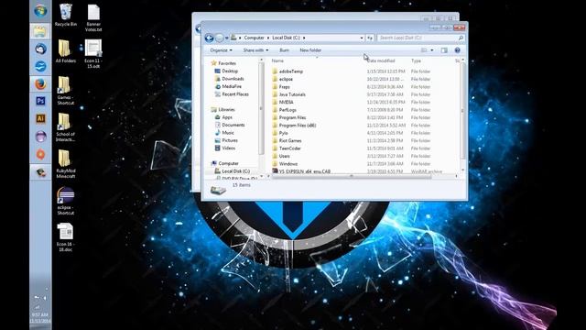Screen dimensions: 586x330
Task: Click the taskbar clock showing 9:57 AM
Action: pos(40,318)
